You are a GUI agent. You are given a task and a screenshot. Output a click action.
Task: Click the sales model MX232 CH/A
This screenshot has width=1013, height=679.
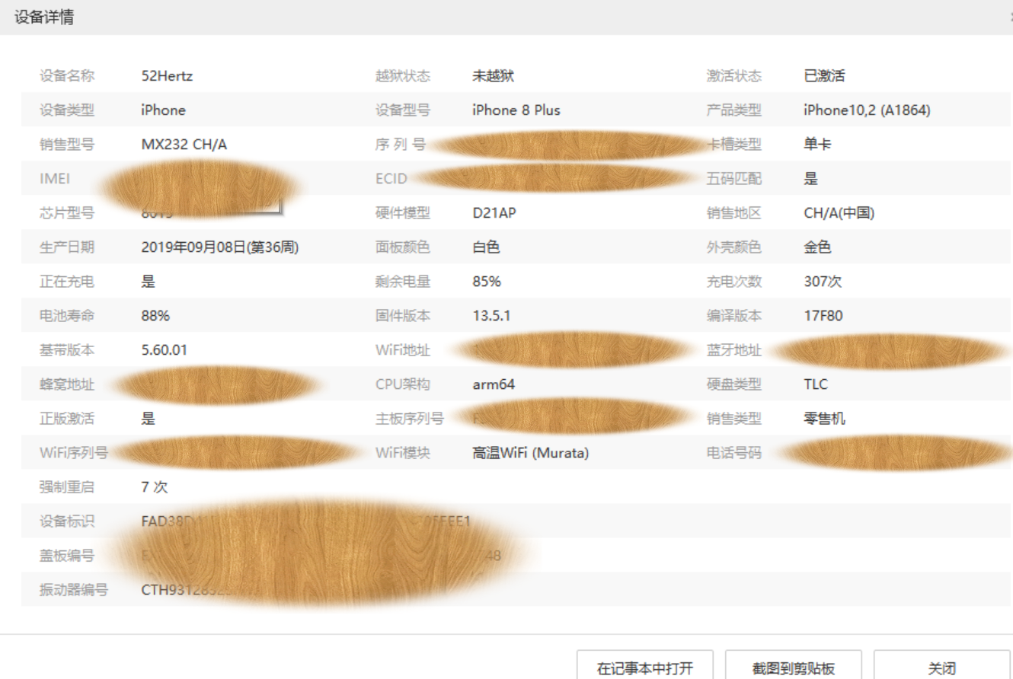click(184, 145)
